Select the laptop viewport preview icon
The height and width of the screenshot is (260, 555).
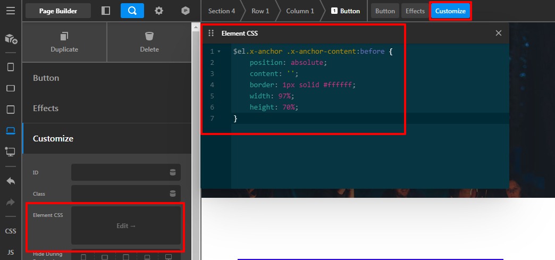(11, 131)
